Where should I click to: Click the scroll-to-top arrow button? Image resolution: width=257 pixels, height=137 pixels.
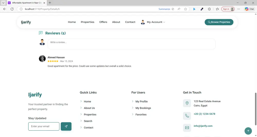tap(248, 131)
